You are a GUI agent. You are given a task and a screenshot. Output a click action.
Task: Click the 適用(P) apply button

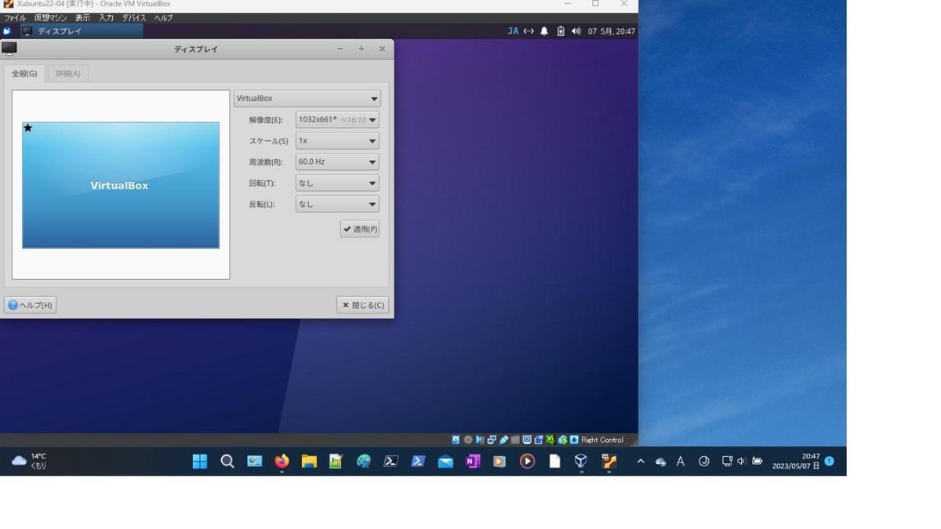(360, 229)
